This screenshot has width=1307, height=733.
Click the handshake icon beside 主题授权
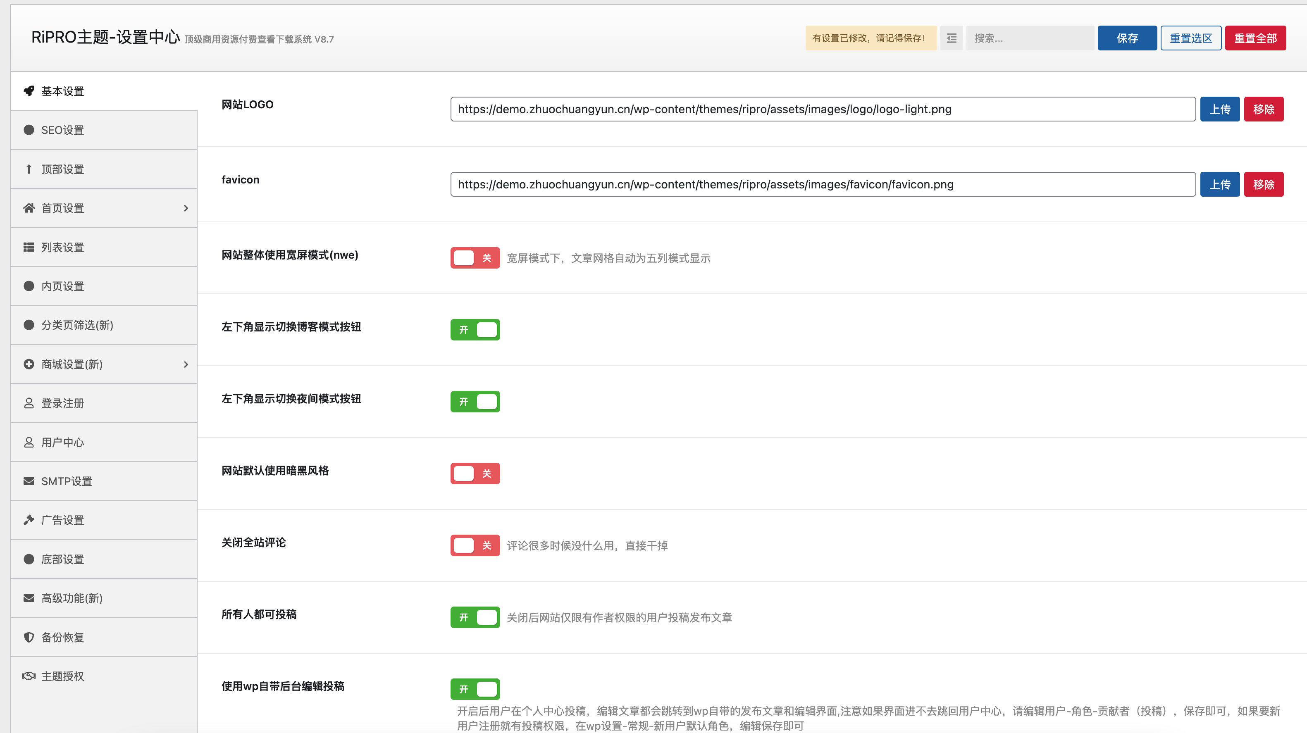pos(29,676)
